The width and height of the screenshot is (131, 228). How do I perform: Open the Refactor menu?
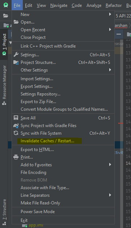114,5
